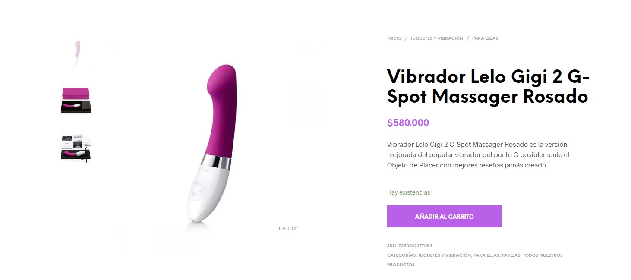Click the product description paragraph
This screenshot has width=631, height=280.
478,155
